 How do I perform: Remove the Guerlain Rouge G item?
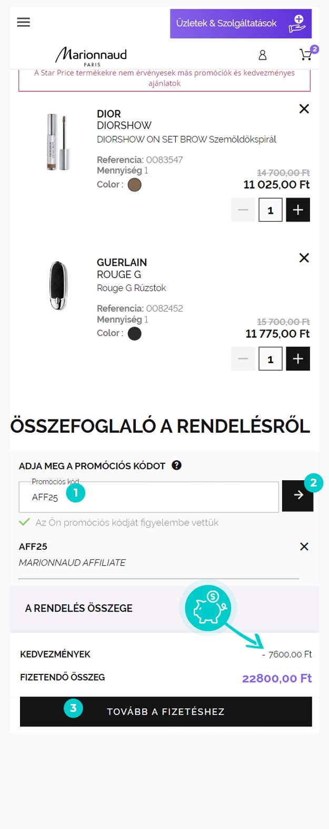point(304,258)
